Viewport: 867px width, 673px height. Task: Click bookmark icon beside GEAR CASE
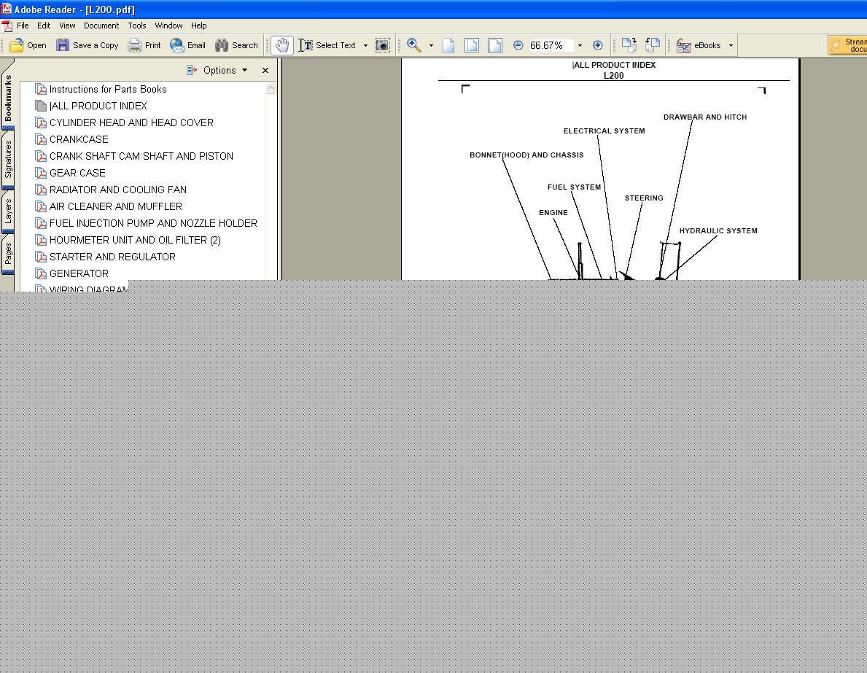40,173
